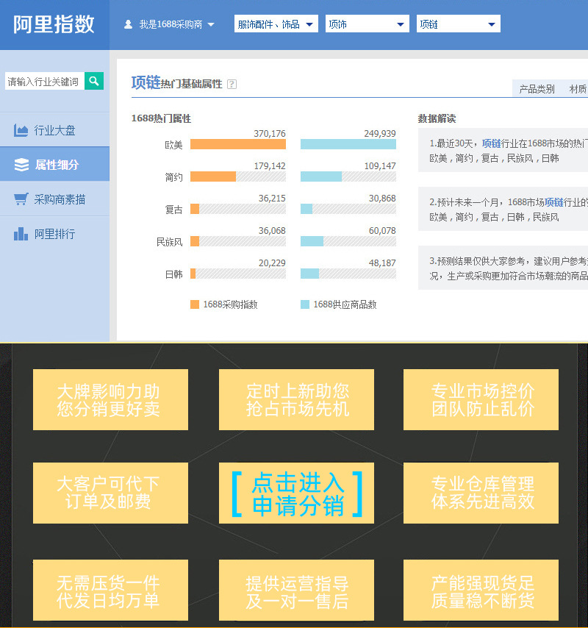Focus the 请输入行业关键词 search field

coord(44,82)
